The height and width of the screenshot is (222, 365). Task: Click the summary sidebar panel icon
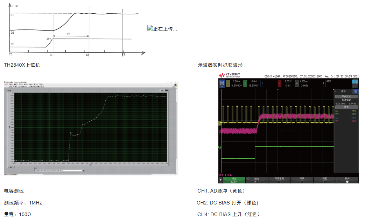pos(356,92)
